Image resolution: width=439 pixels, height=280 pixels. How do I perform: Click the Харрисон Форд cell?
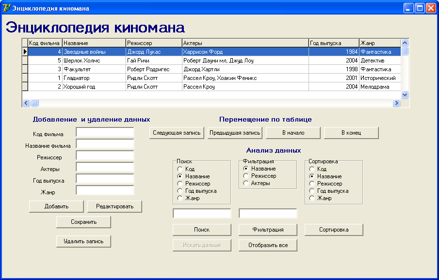click(x=245, y=52)
